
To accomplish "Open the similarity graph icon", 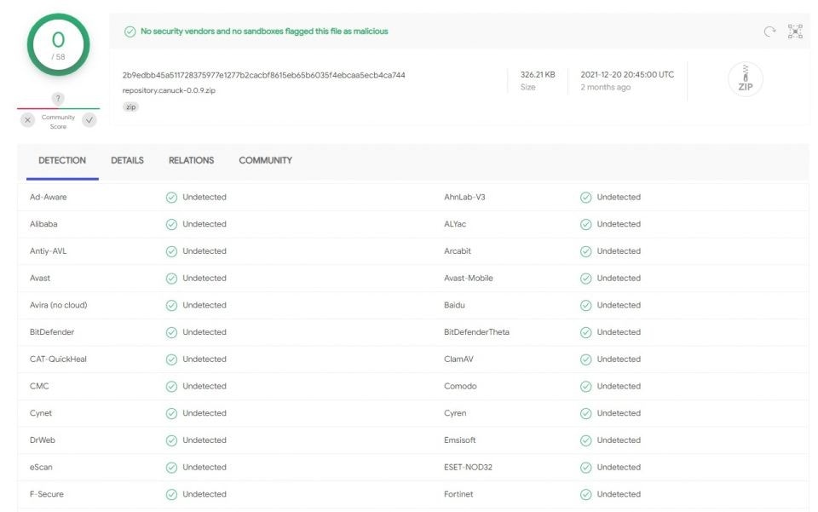I will tap(795, 32).
